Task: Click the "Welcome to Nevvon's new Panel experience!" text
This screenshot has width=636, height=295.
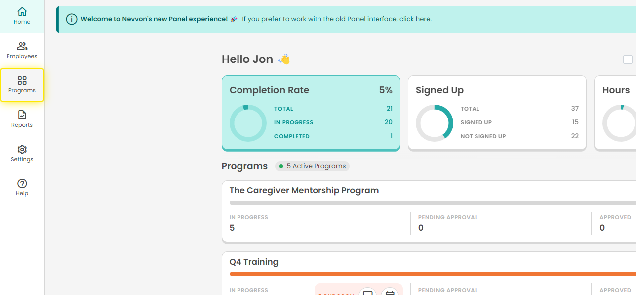Action: pos(154,19)
